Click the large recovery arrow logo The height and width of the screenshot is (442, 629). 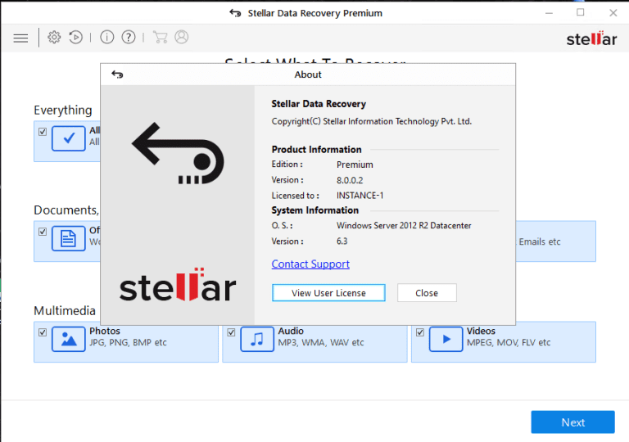pyautogui.click(x=178, y=153)
